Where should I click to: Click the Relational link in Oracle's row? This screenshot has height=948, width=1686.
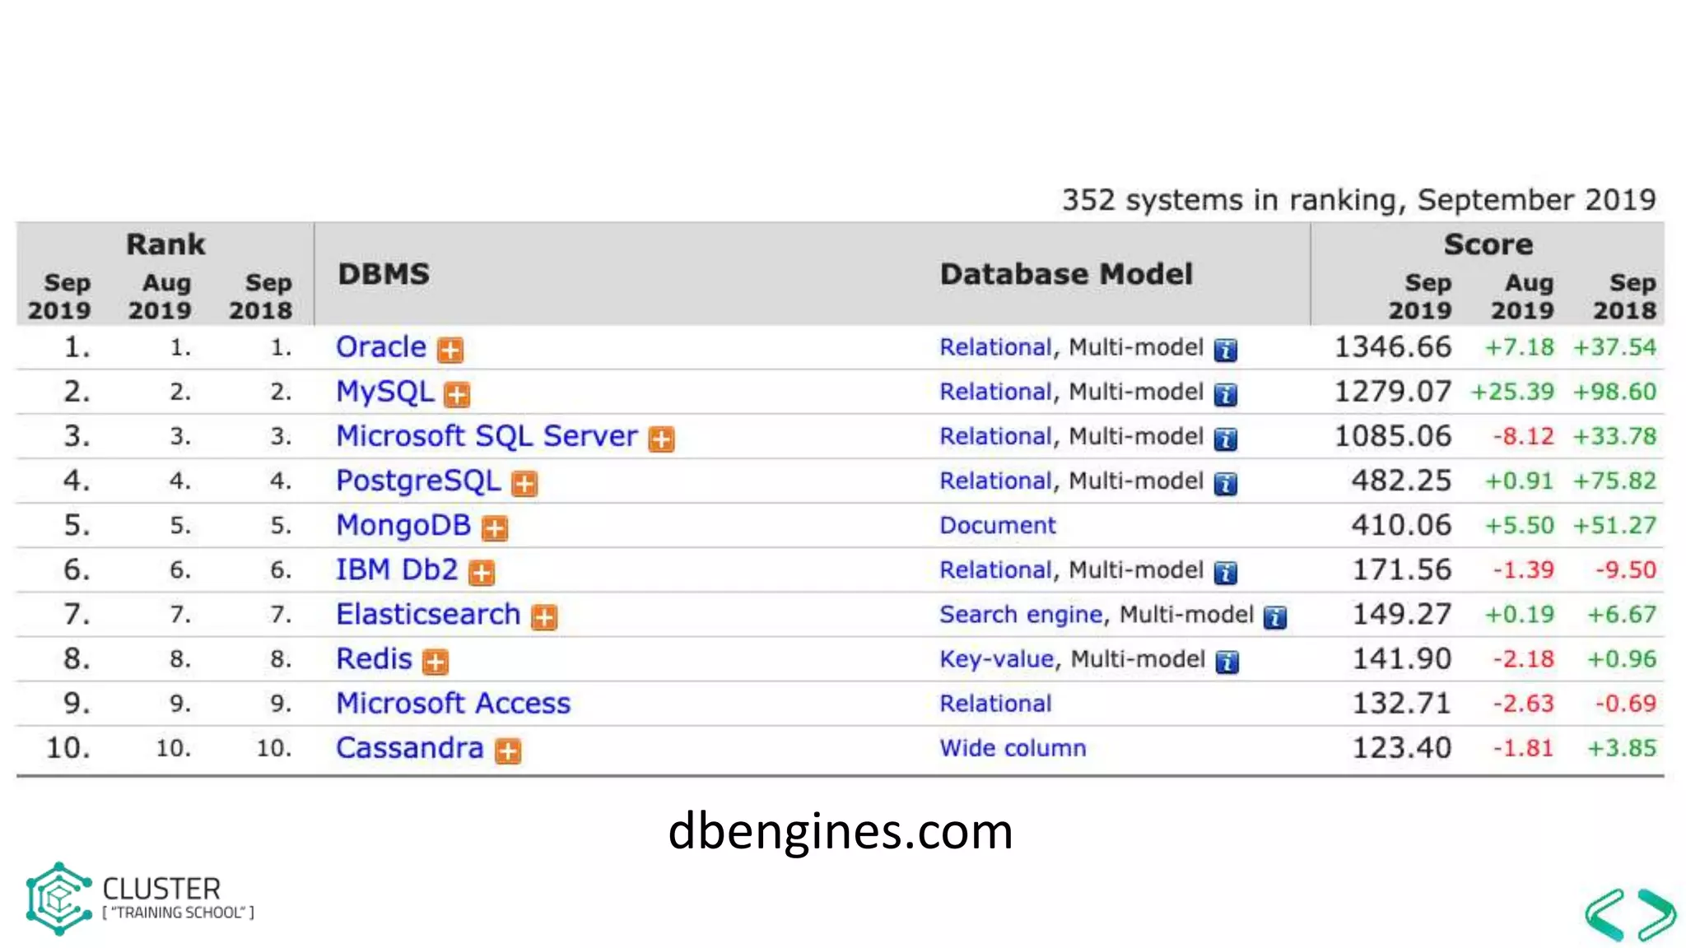(996, 347)
